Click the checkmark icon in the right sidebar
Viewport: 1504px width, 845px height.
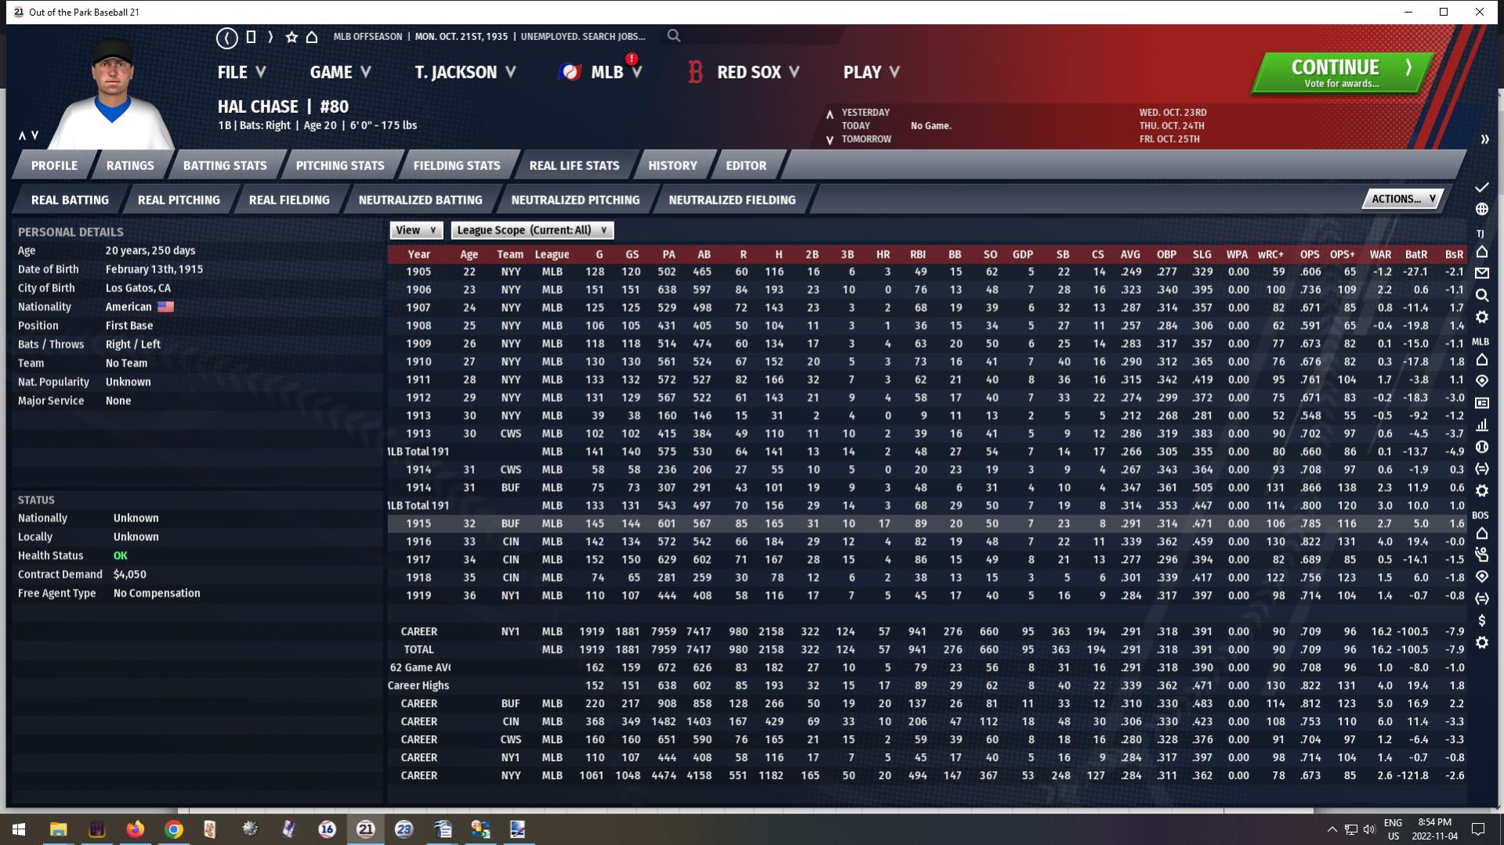tap(1481, 187)
